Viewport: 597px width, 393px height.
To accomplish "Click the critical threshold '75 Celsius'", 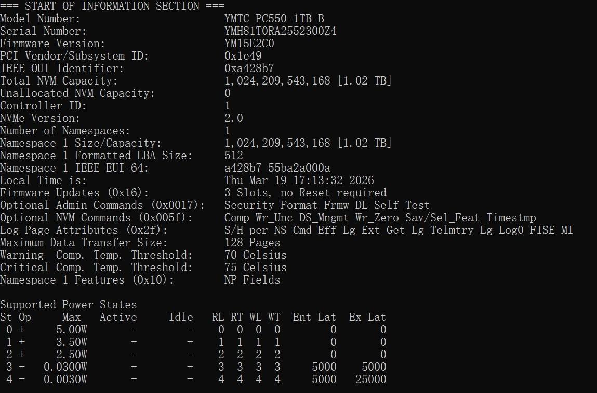I will (x=256, y=268).
